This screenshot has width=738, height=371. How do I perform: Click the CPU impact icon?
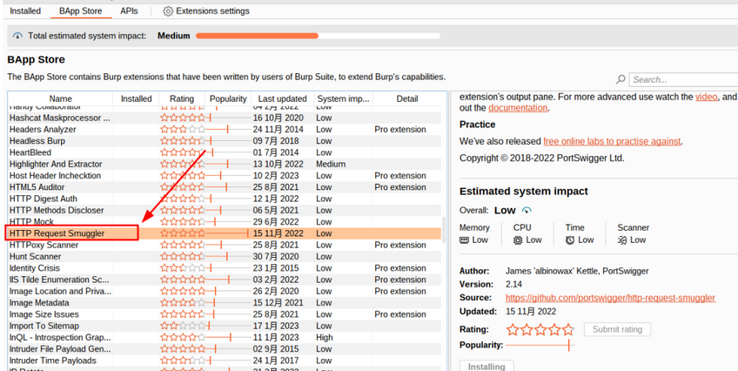pyautogui.click(x=518, y=240)
